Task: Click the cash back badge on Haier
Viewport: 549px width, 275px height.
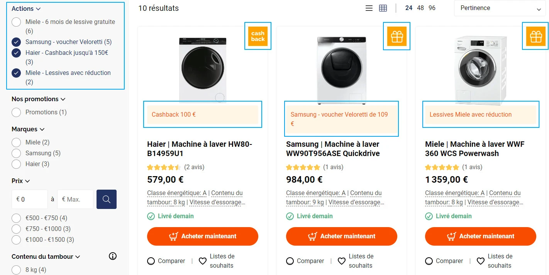Action: tap(258, 36)
